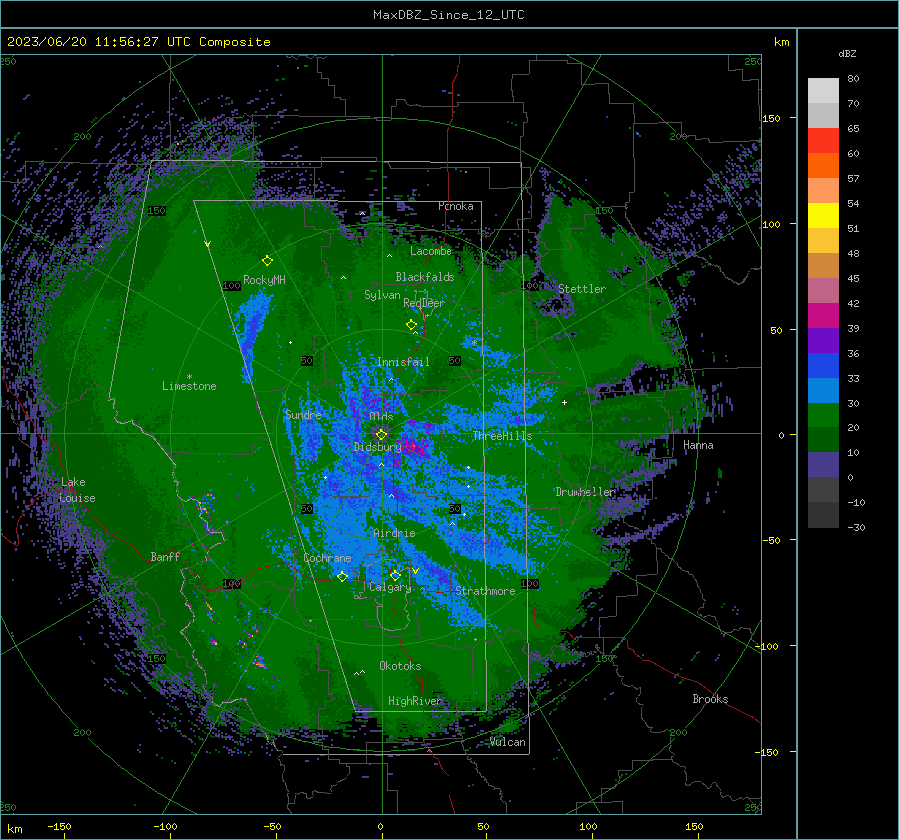Click the -150 tick on the bottom x-axis
Viewport: 899px width, 840px height.
(x=59, y=826)
